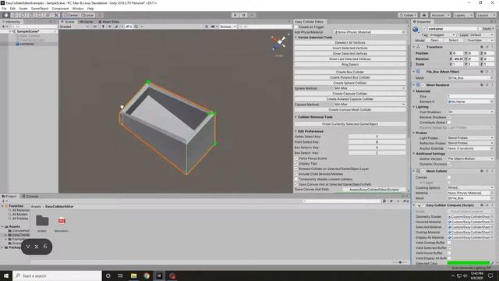
Task: Expand the Collider Removal Tools section
Action: tap(296, 117)
